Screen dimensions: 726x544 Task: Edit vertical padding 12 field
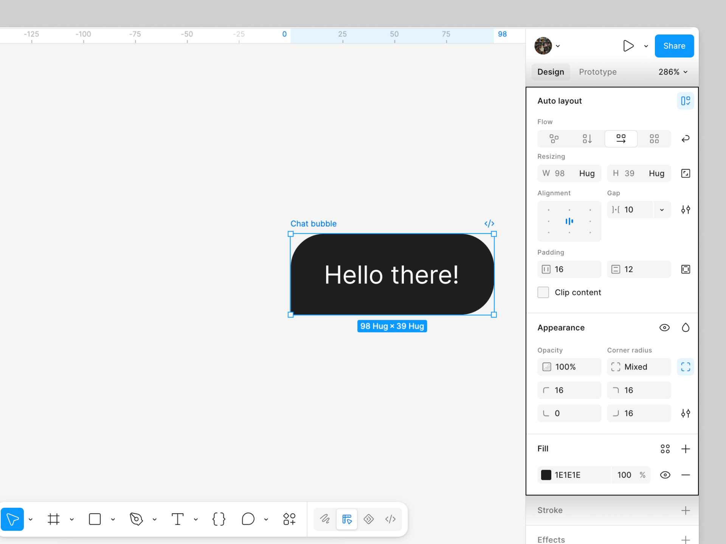tap(639, 269)
